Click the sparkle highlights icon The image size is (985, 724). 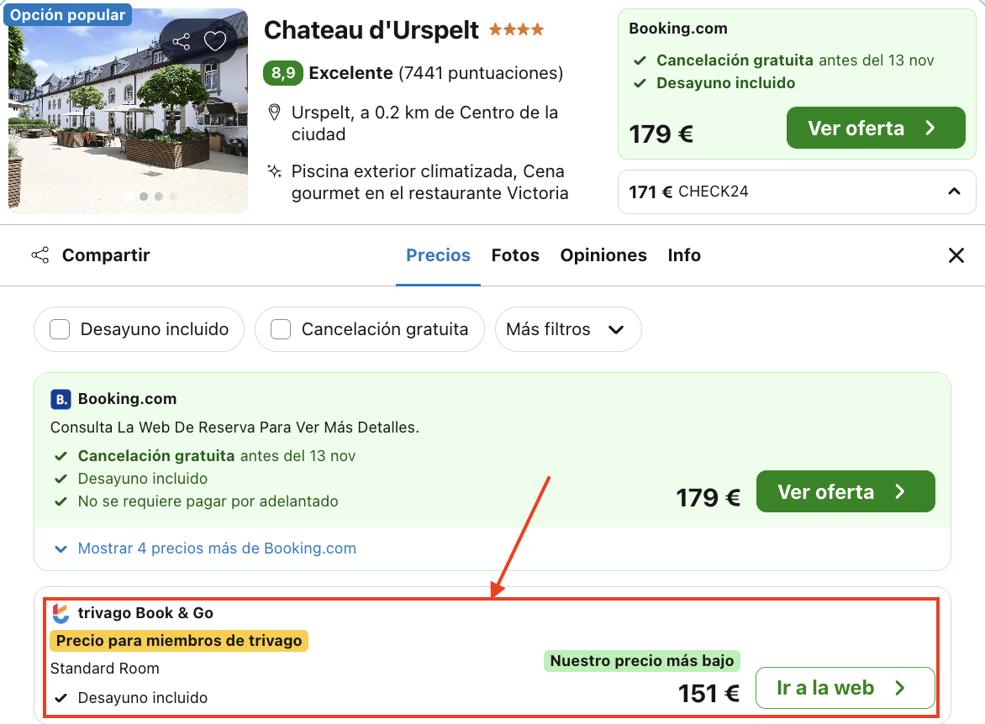pos(274,171)
